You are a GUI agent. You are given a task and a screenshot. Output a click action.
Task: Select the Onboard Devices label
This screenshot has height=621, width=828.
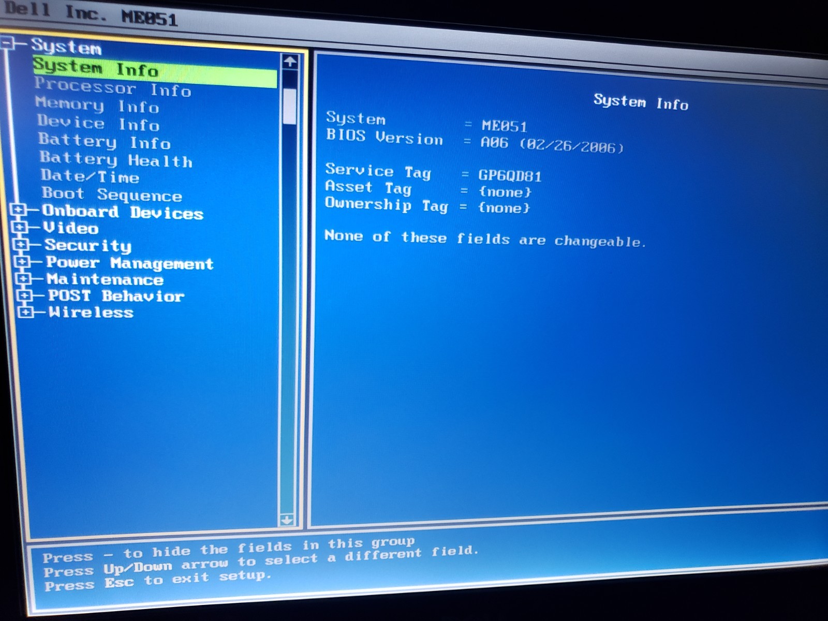tap(123, 212)
